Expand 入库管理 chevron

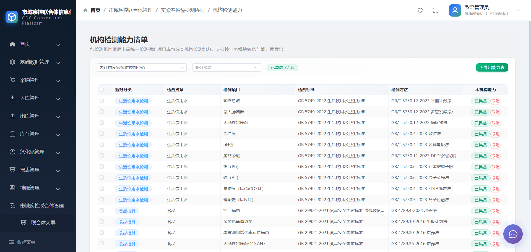coord(58,99)
